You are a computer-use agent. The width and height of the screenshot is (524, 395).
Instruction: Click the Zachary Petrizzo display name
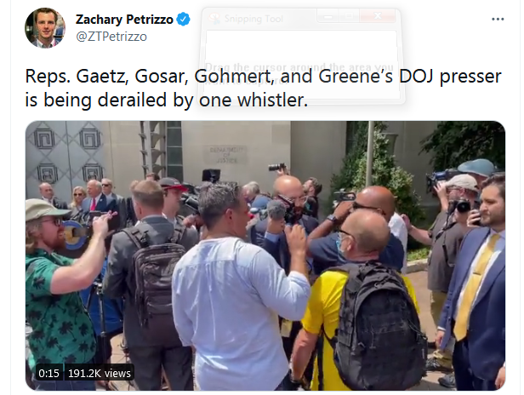pyautogui.click(x=124, y=20)
